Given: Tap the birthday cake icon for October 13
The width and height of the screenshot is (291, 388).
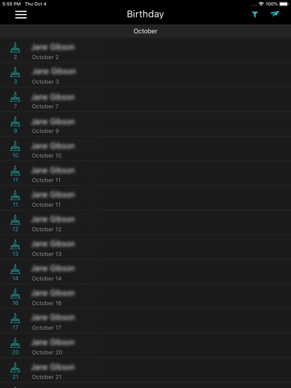Looking at the screenshot, I should pos(15,244).
